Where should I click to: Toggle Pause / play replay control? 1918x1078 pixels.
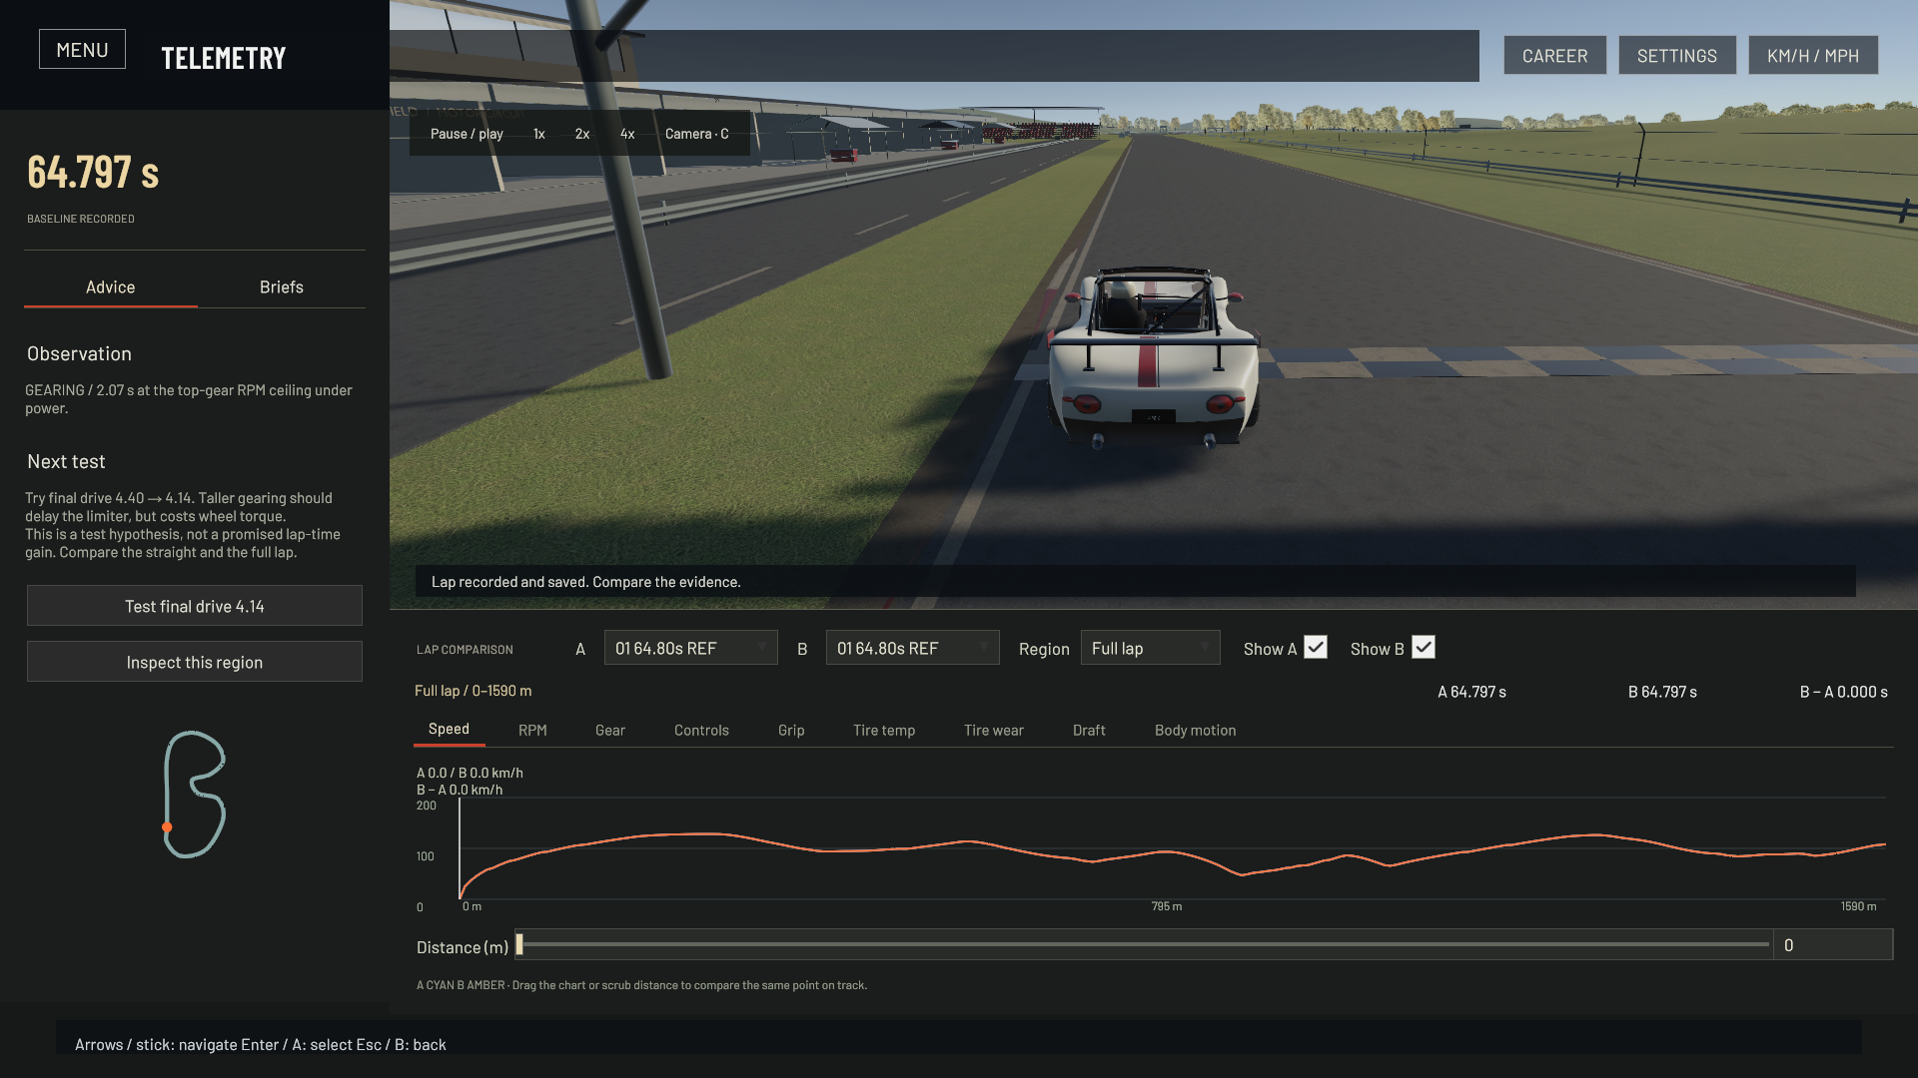467,134
